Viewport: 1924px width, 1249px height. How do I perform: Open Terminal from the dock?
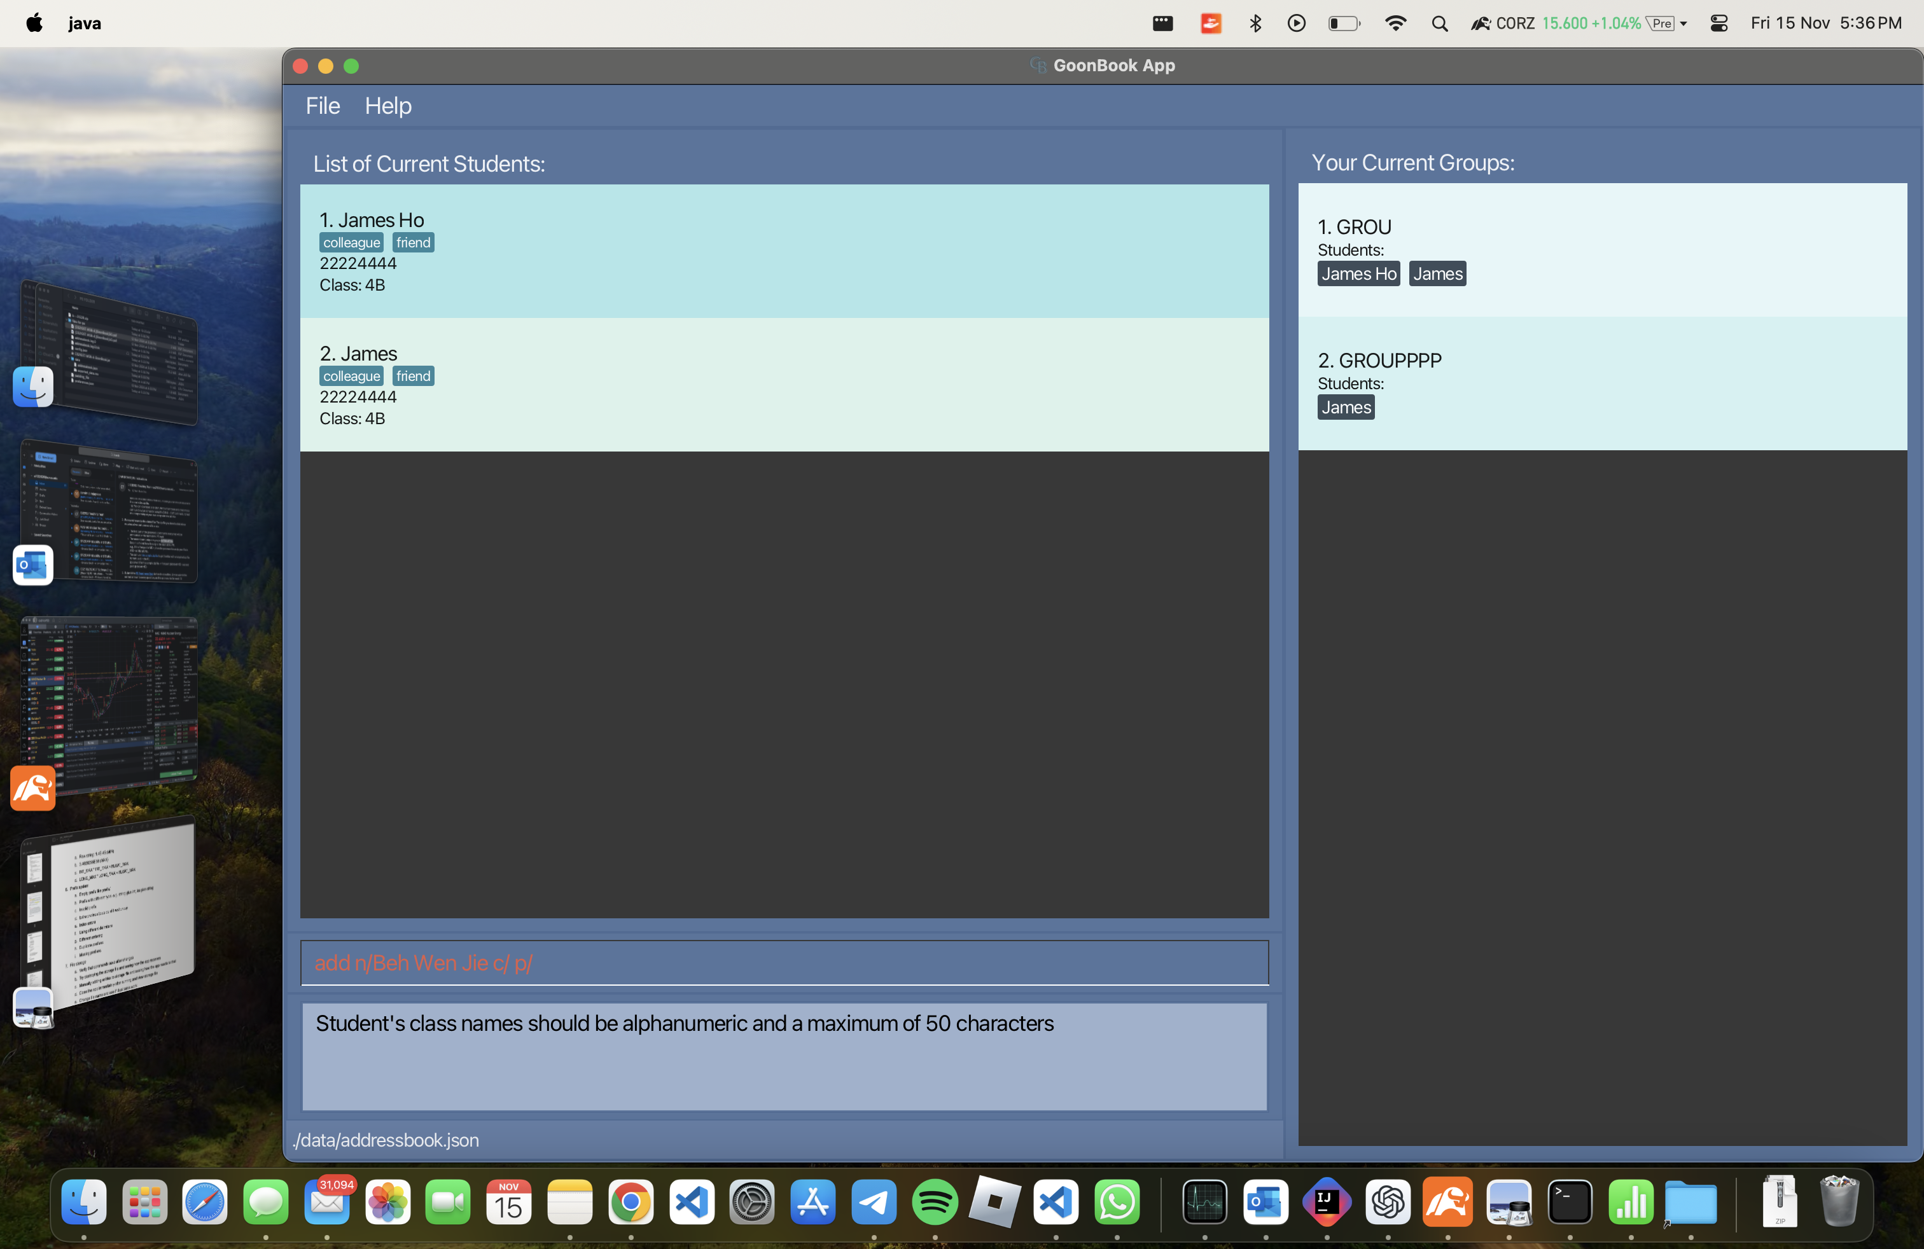click(x=1569, y=1202)
